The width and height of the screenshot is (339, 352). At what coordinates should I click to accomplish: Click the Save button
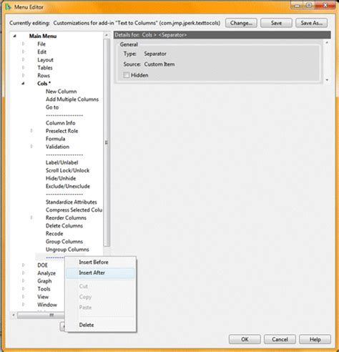(276, 23)
